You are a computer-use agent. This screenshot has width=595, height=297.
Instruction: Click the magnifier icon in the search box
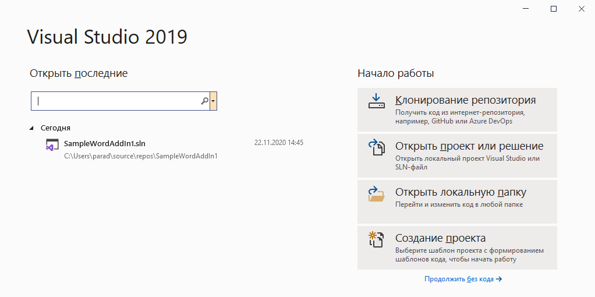pyautogui.click(x=204, y=101)
